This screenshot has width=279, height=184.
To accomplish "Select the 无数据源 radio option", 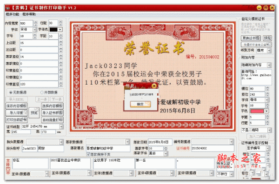I will [18, 92].
